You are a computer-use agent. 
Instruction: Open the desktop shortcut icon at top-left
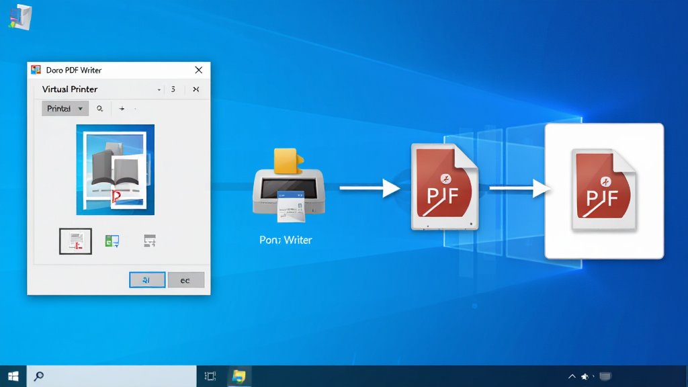[x=20, y=17]
